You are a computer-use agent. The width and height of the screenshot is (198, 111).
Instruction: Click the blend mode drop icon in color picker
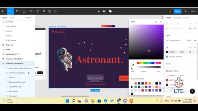click(156, 22)
